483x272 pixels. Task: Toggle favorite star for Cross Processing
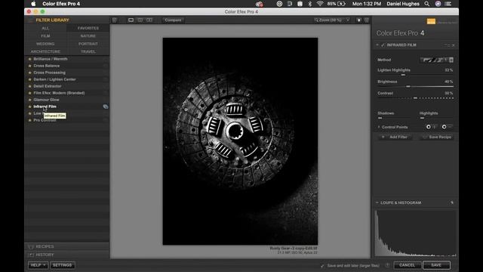pos(30,73)
